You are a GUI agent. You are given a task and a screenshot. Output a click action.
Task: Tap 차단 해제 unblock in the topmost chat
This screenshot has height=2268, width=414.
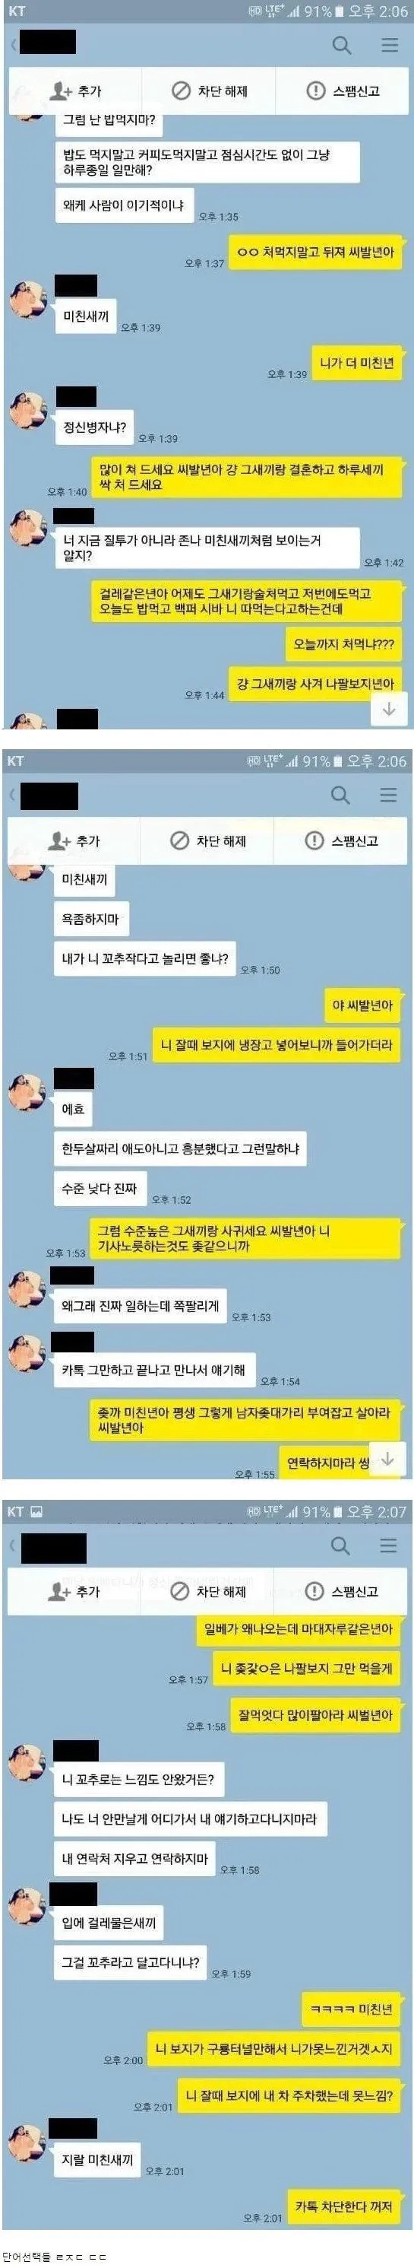click(x=209, y=91)
